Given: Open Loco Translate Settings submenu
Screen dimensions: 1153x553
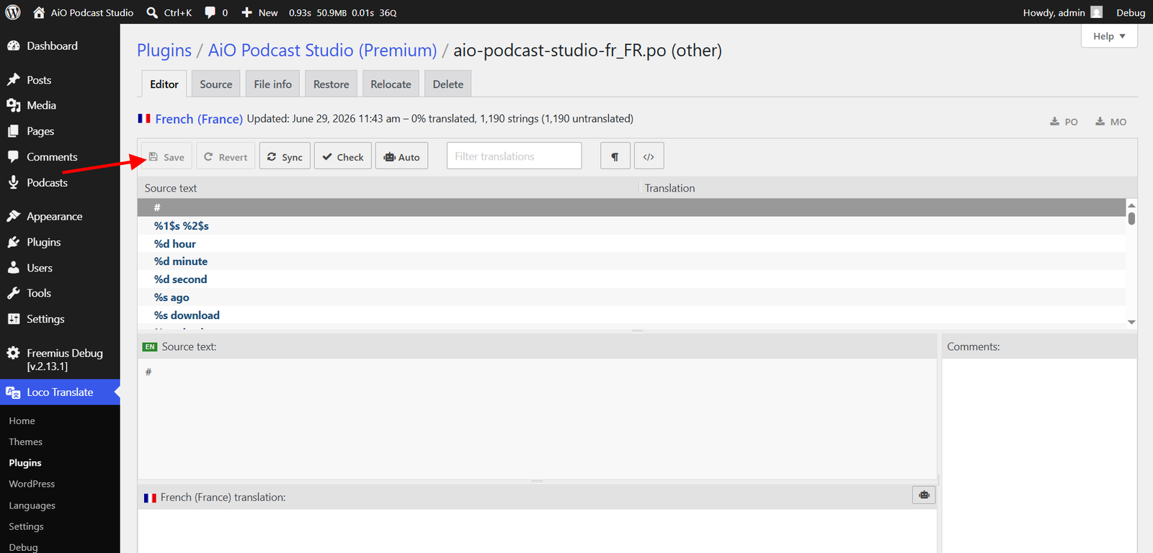Looking at the screenshot, I should pos(26,526).
